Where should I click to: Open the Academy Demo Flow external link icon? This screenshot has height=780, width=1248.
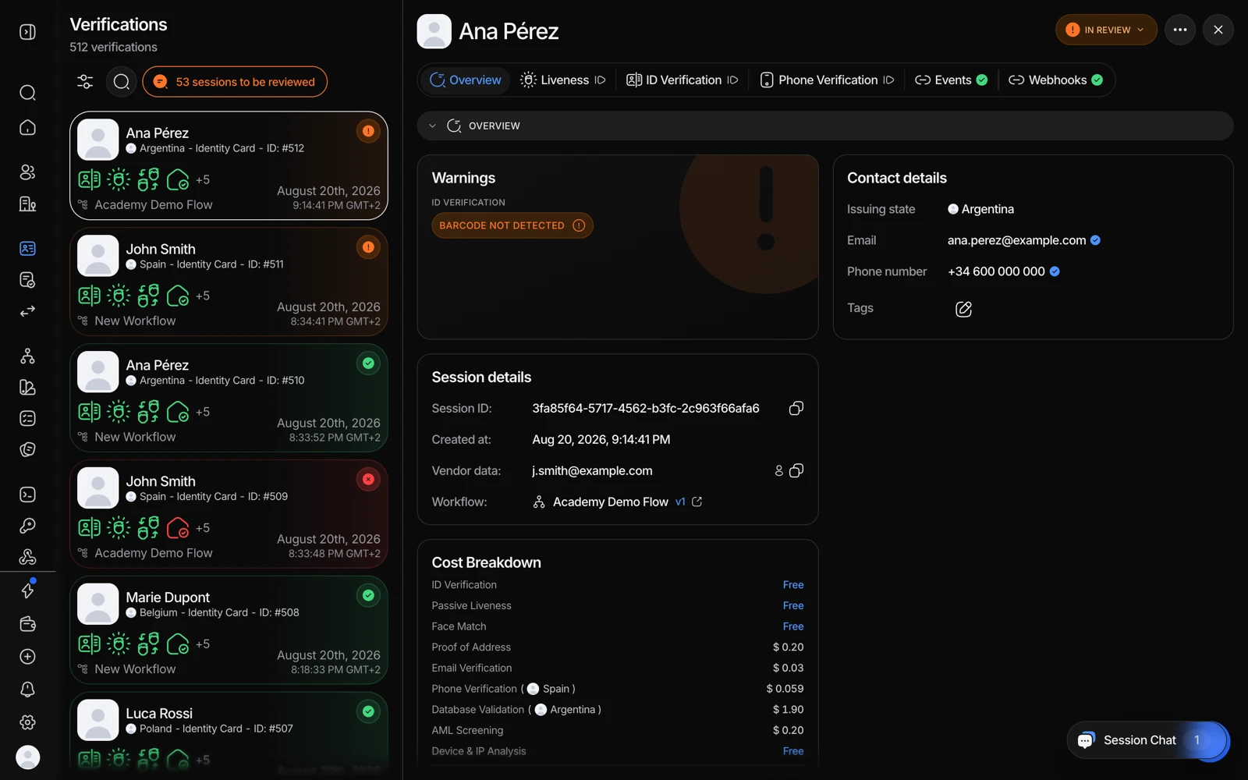click(697, 502)
